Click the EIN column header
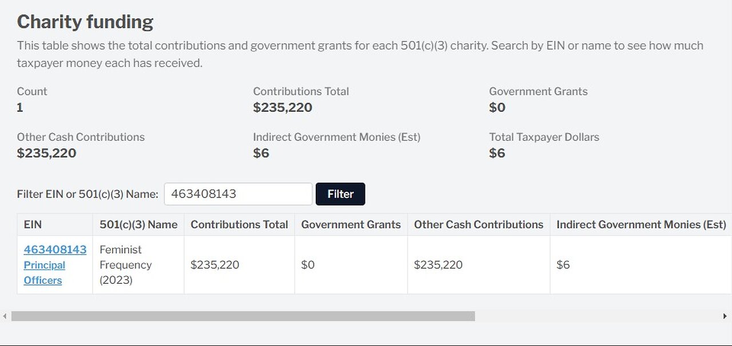732x346 pixels. coord(33,225)
